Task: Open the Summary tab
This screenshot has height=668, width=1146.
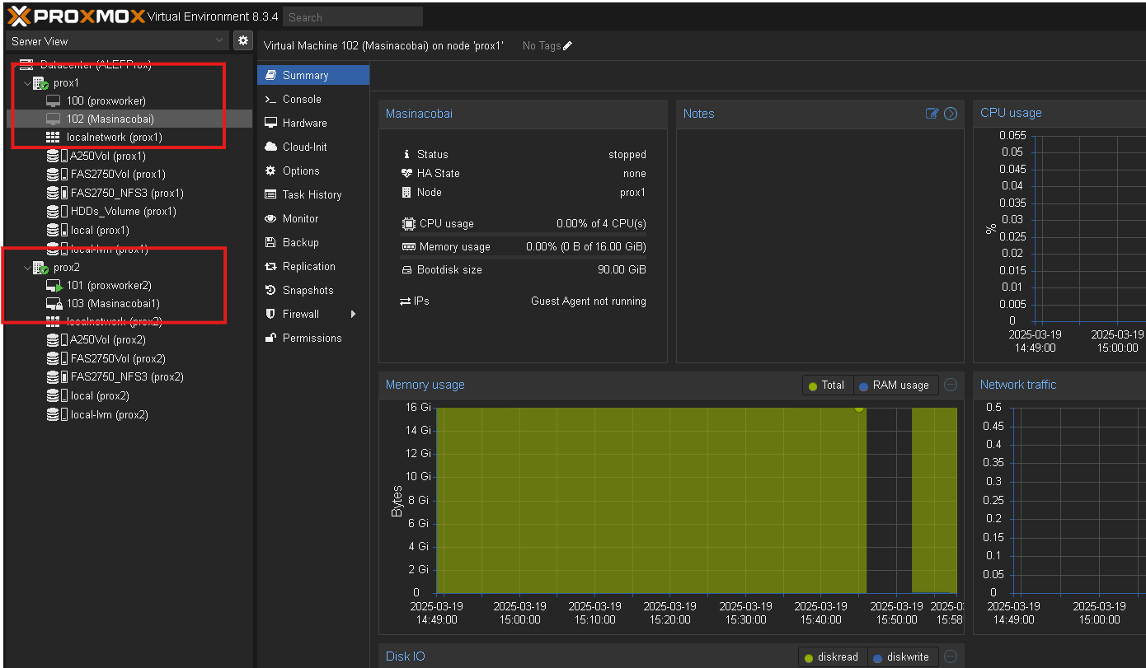Action: coord(313,75)
